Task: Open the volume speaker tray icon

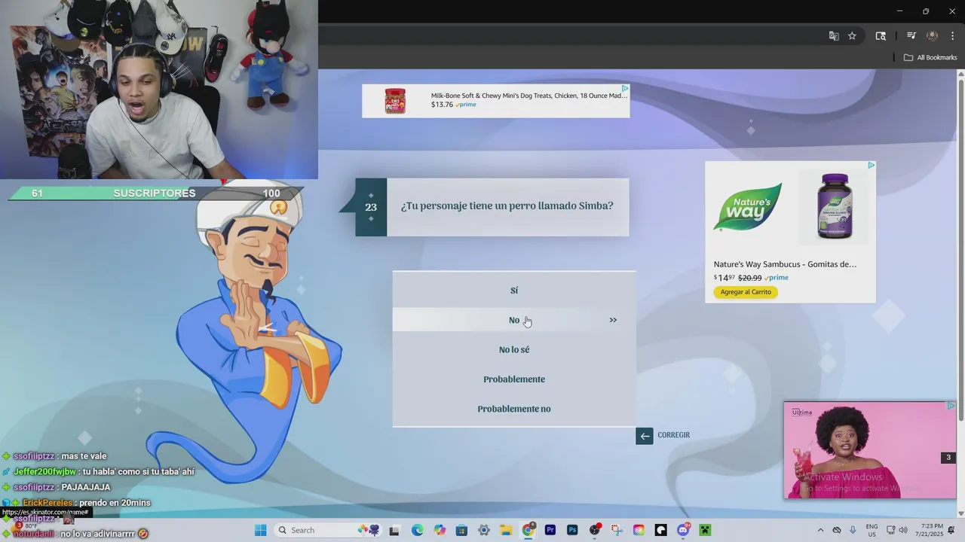Action: 903,530
